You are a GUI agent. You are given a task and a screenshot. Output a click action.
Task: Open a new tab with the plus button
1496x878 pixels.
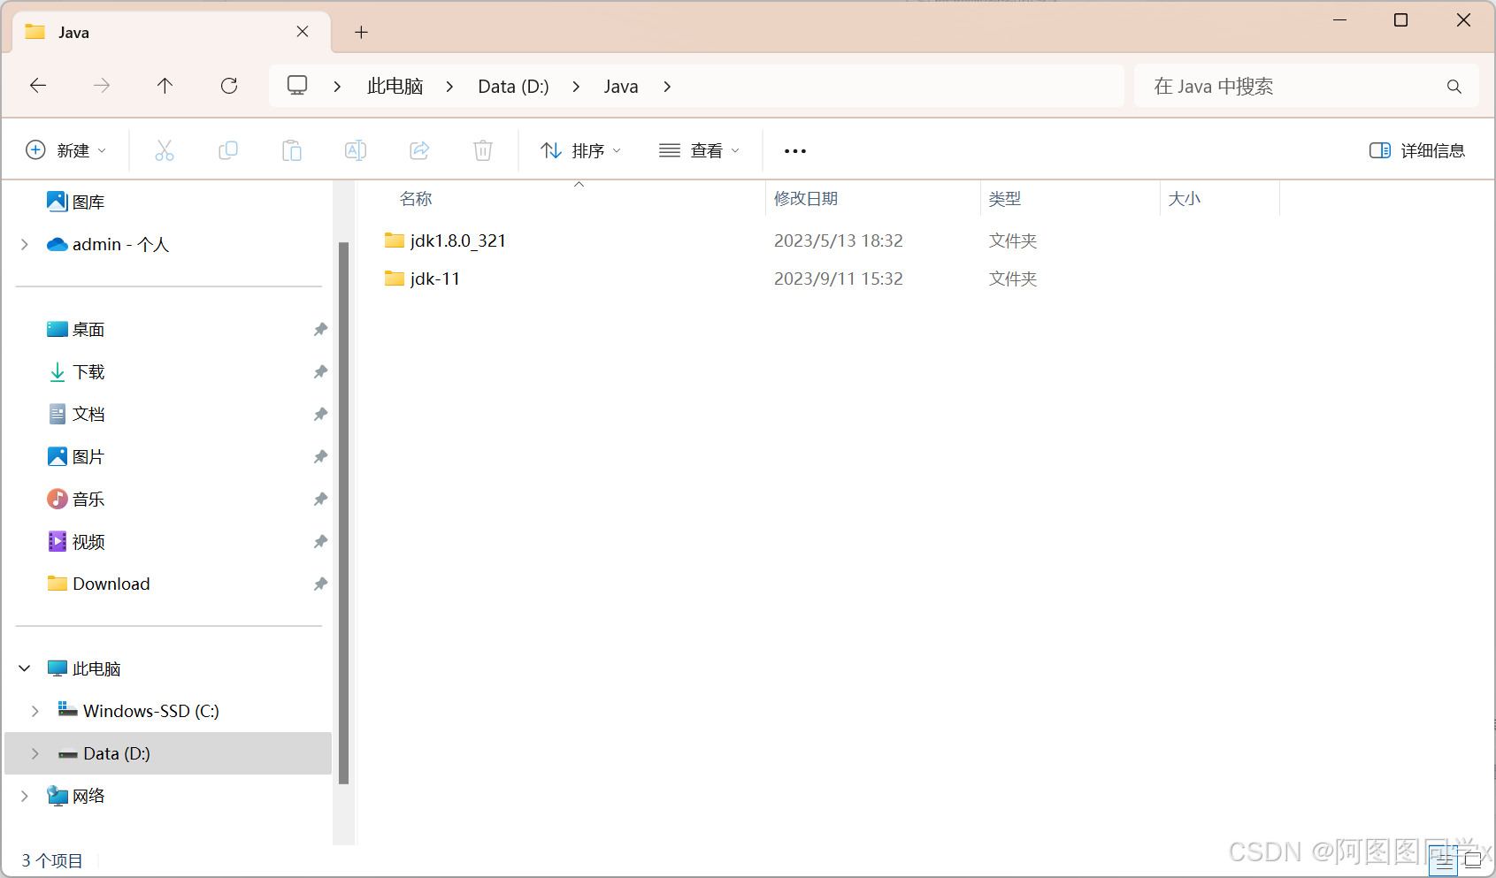361,32
